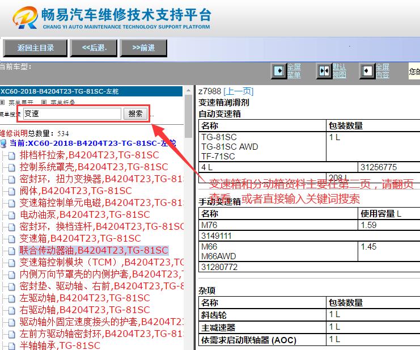Open the 上一页 previous page link
The height and width of the screenshot is (350, 420).
(x=239, y=91)
